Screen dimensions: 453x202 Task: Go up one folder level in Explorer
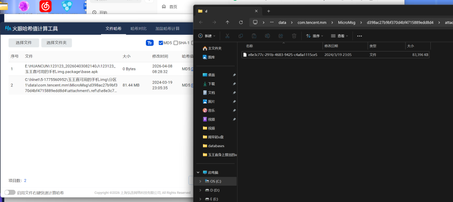227,22
